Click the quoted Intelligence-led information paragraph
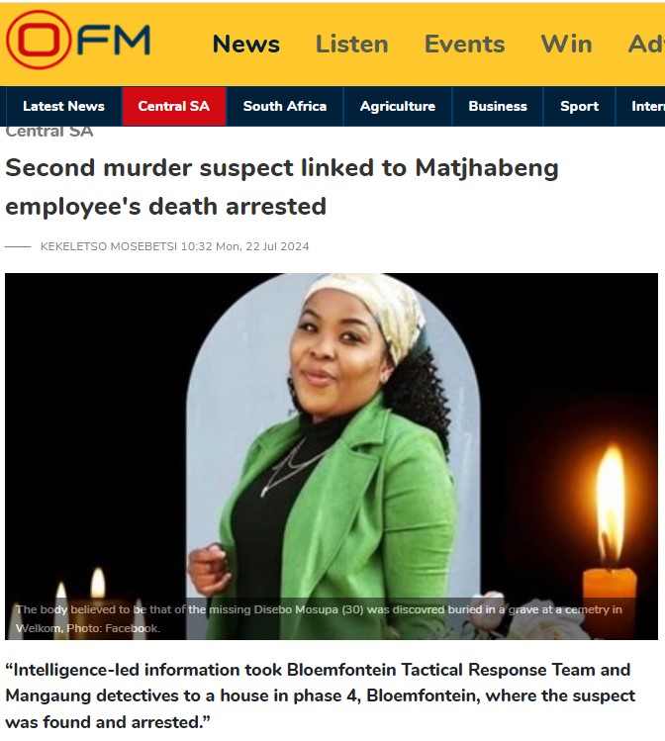This screenshot has width=665, height=741. (320, 695)
